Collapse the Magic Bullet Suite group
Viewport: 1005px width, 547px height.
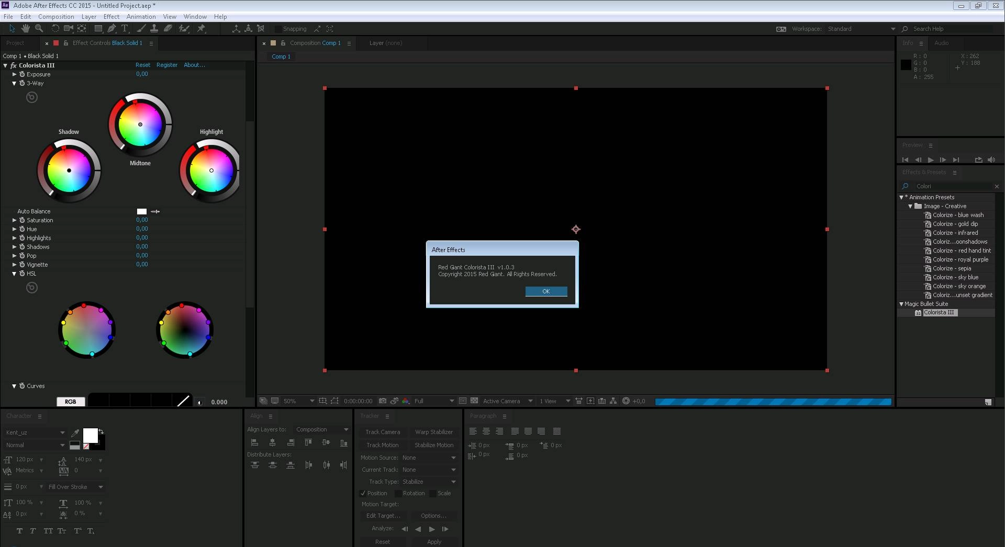(x=901, y=304)
